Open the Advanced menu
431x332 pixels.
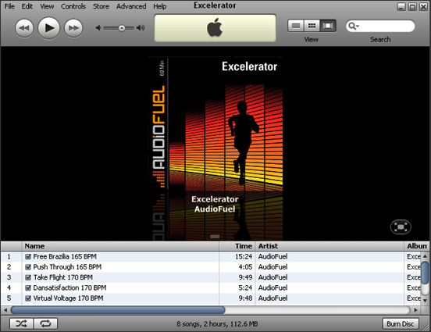pyautogui.click(x=131, y=6)
